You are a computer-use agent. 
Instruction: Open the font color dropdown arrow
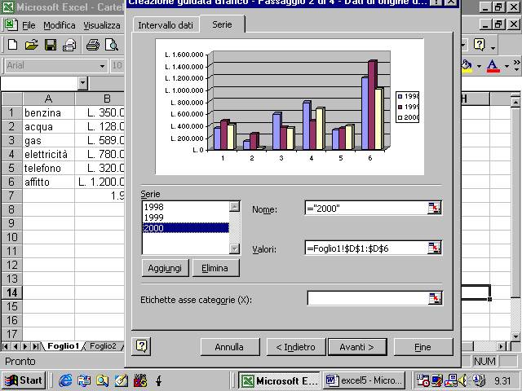[507, 65]
